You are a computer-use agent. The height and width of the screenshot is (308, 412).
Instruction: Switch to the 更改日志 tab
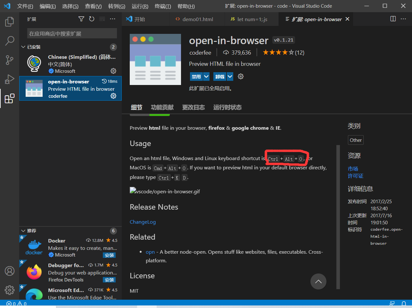coord(193,107)
